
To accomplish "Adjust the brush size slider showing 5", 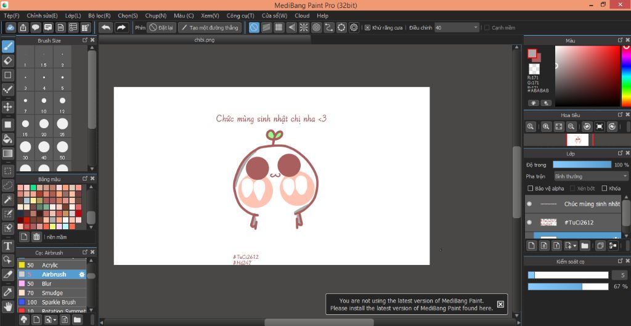I will (x=568, y=275).
